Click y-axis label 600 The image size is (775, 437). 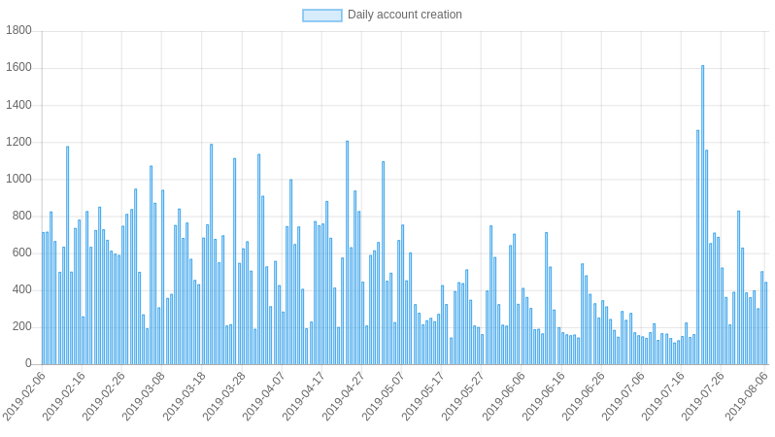pyautogui.click(x=21, y=252)
